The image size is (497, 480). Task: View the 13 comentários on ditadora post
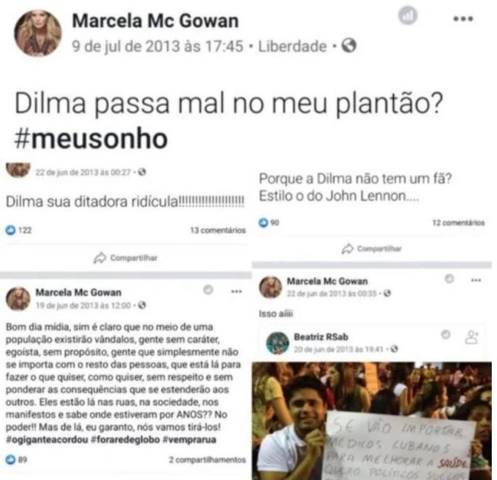coord(218,230)
